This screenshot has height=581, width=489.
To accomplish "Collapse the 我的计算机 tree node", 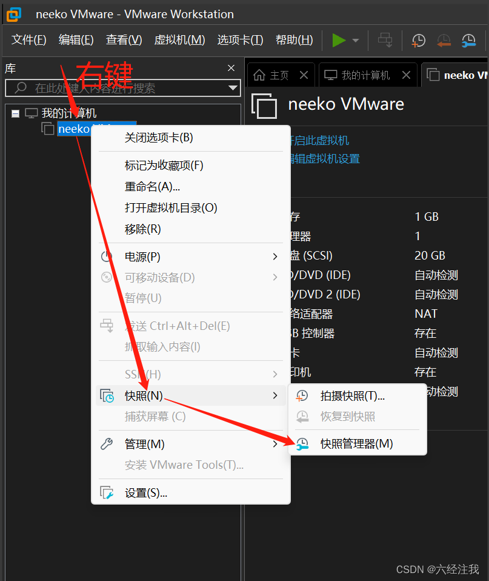I will click(15, 113).
